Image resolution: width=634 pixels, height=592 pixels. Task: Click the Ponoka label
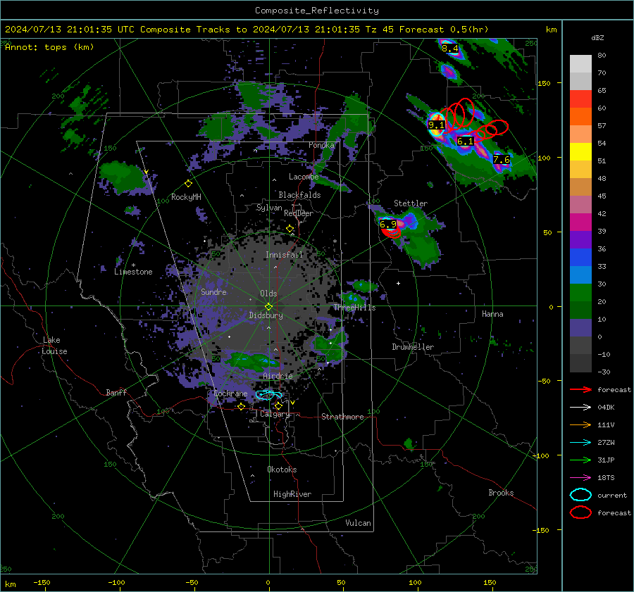(x=321, y=145)
